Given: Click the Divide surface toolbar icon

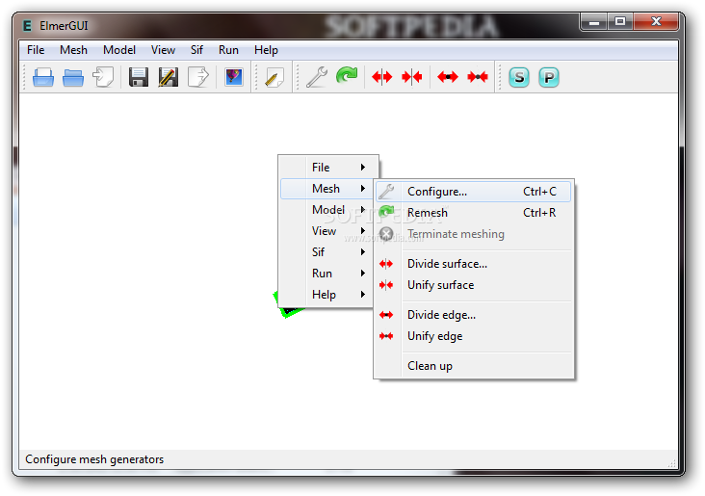Looking at the screenshot, I should click(381, 77).
